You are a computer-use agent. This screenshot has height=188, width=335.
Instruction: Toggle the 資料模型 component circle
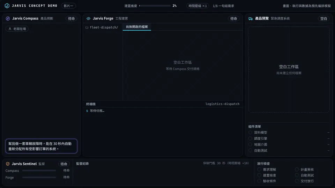click(x=250, y=132)
